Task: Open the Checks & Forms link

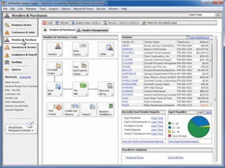Action: 134,157
